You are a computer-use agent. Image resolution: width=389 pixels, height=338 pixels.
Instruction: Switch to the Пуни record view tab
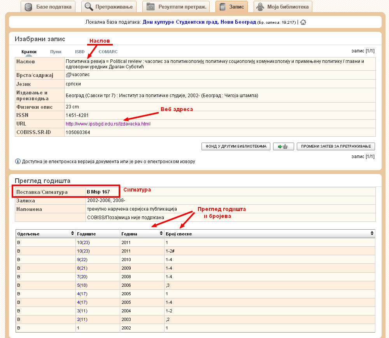tap(56, 52)
